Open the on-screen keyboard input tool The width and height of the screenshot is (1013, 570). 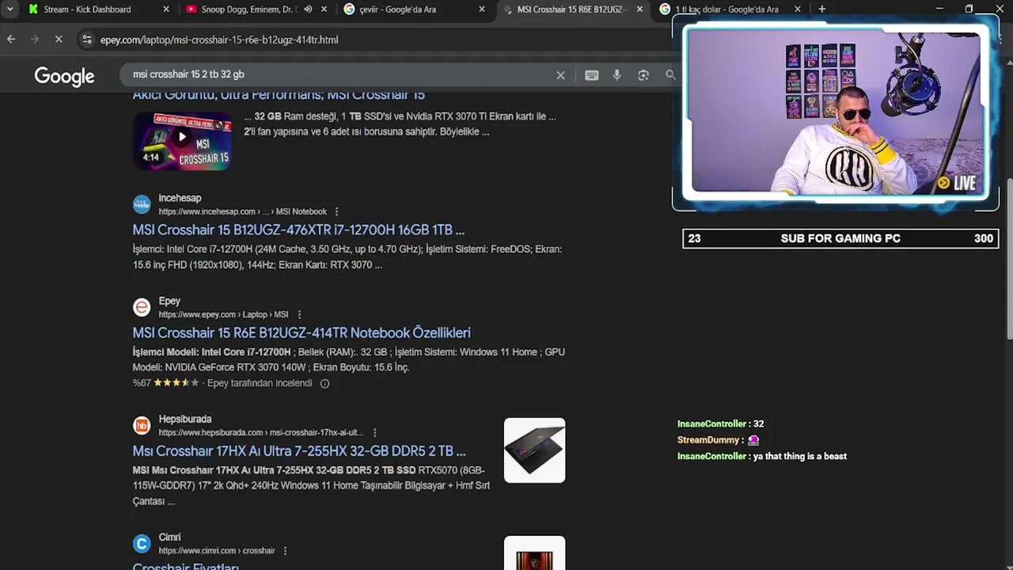coord(591,75)
